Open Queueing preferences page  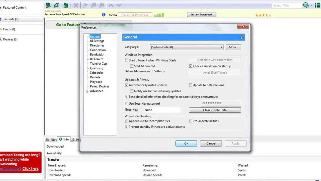pyautogui.click(x=97, y=68)
